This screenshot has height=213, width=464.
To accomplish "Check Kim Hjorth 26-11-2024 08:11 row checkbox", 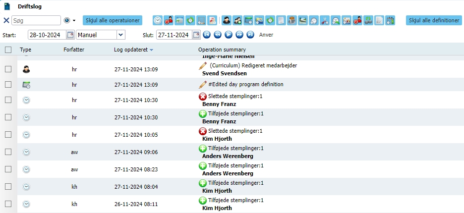I will tap(8, 204).
